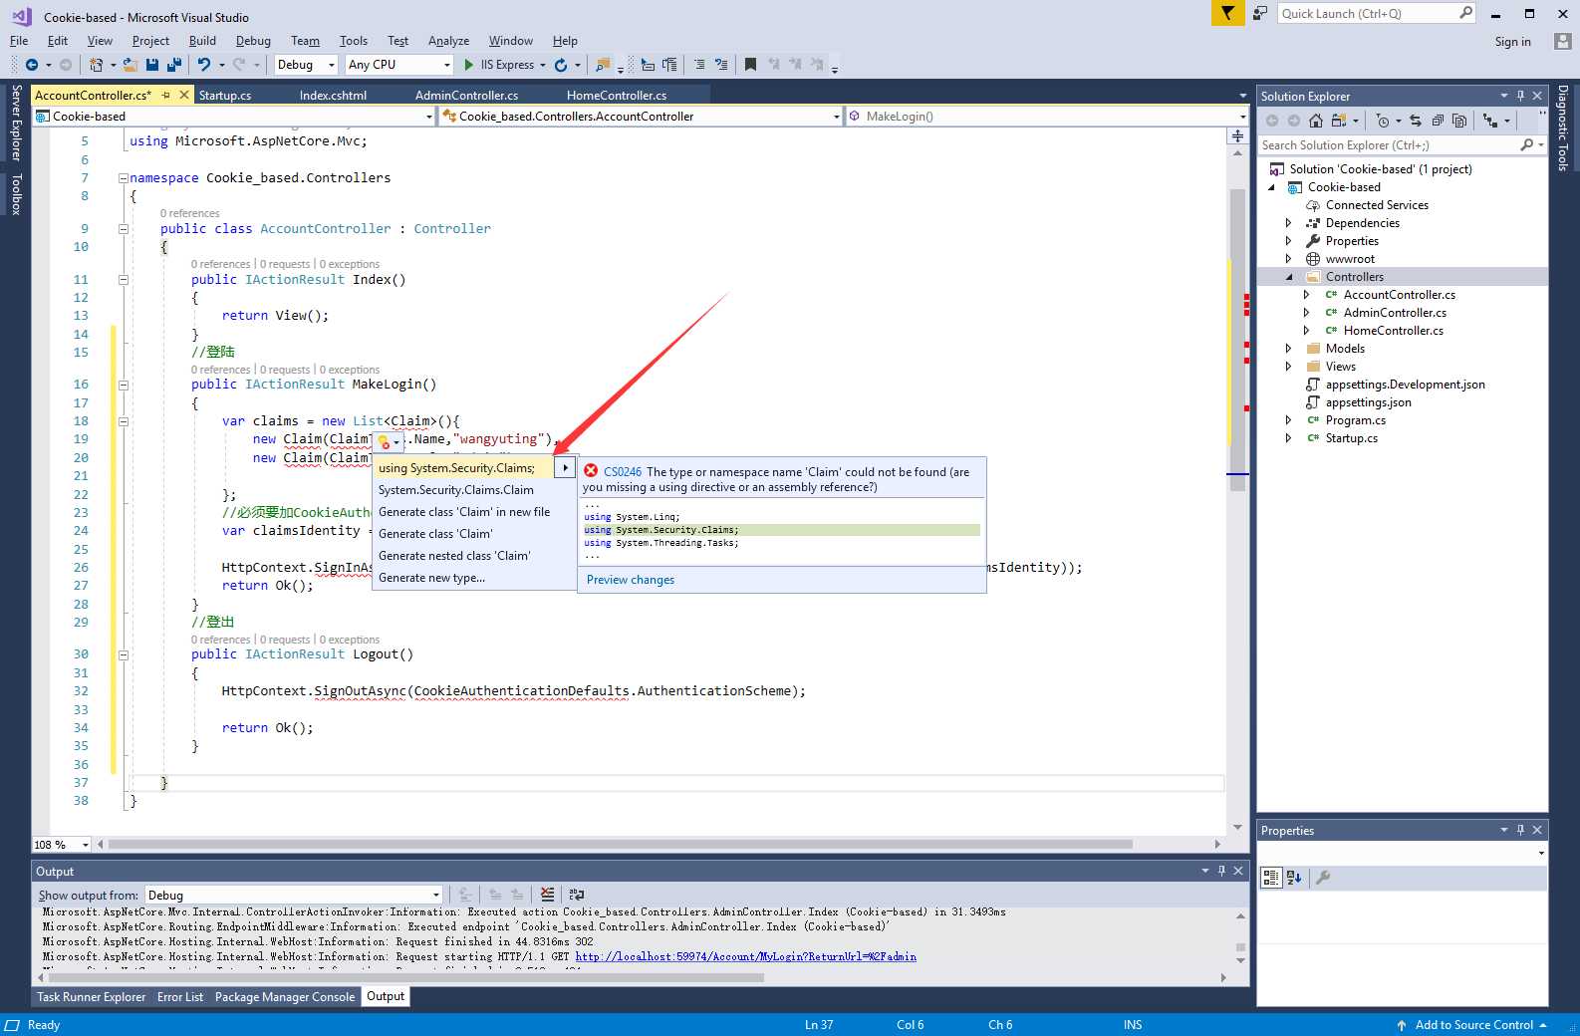This screenshot has height=1036, width=1580.
Task: Click the Find in Files toolbar icon
Action: (603, 65)
